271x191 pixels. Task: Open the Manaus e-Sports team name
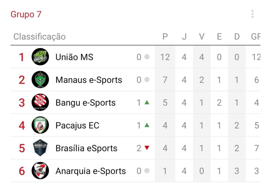[x=89, y=80]
